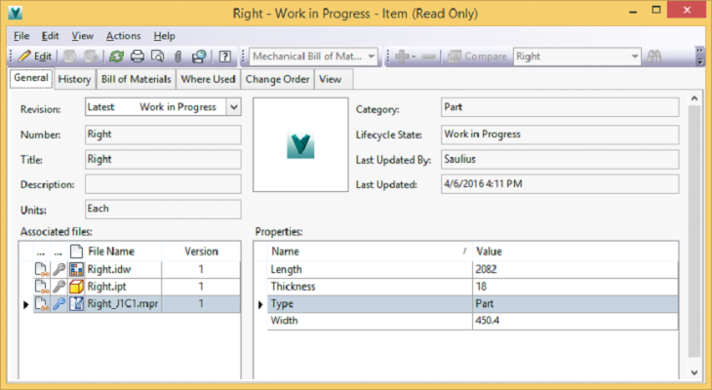Click the Compare toolbar button
The width and height of the screenshot is (712, 390).
(477, 57)
